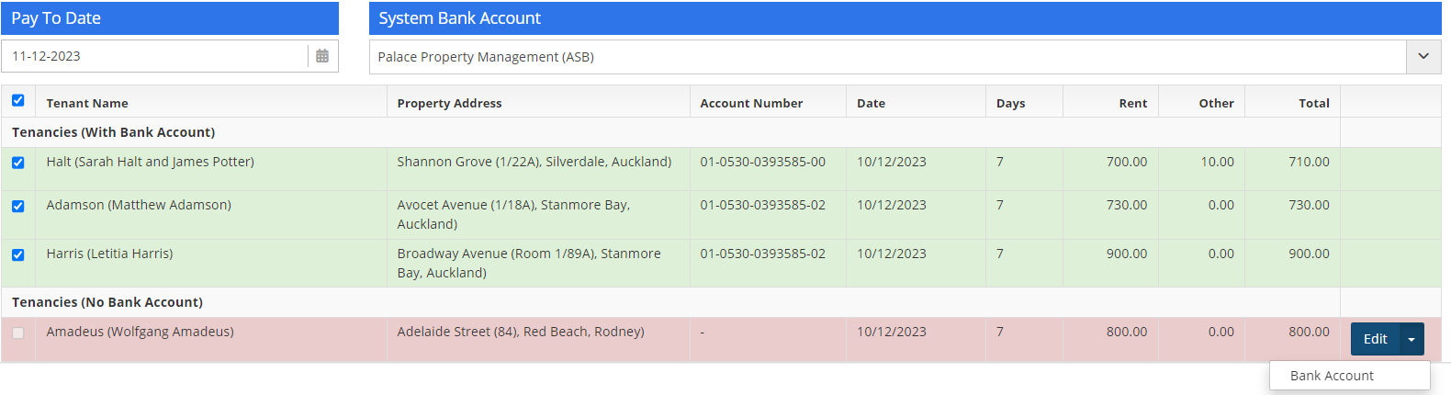Click the Edit button for Amadeus

pos(1375,339)
